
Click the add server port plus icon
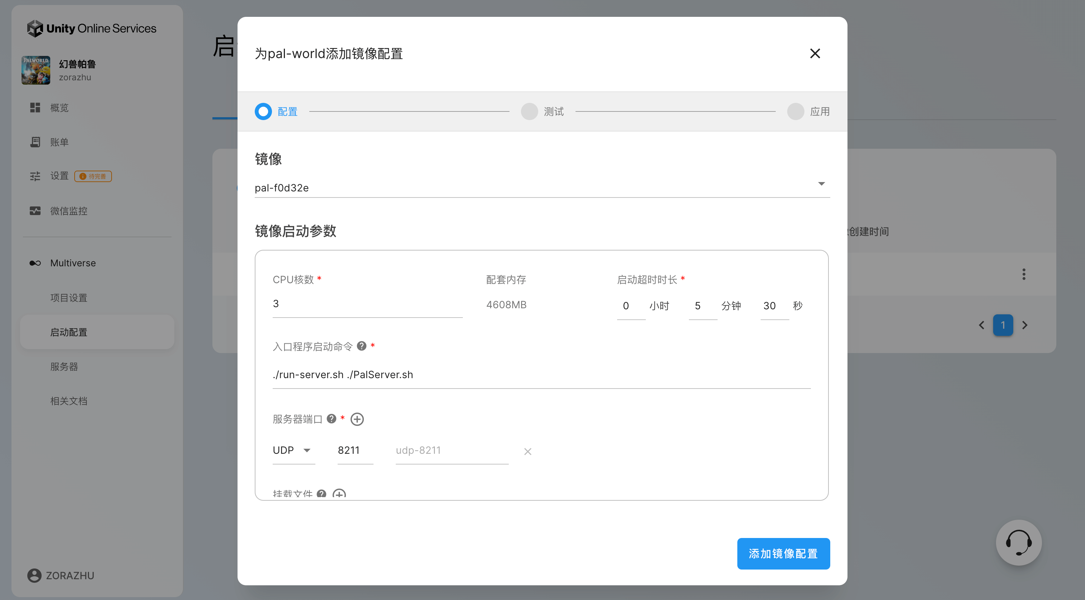[x=357, y=419]
